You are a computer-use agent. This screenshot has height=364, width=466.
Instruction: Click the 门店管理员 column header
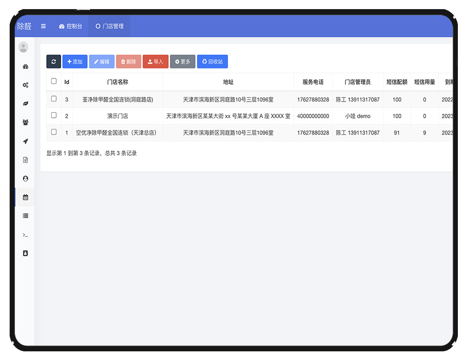358,82
